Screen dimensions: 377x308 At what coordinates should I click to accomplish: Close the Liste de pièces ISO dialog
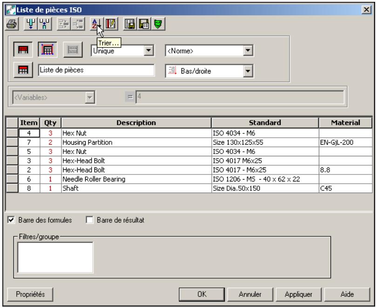tap(366, 10)
